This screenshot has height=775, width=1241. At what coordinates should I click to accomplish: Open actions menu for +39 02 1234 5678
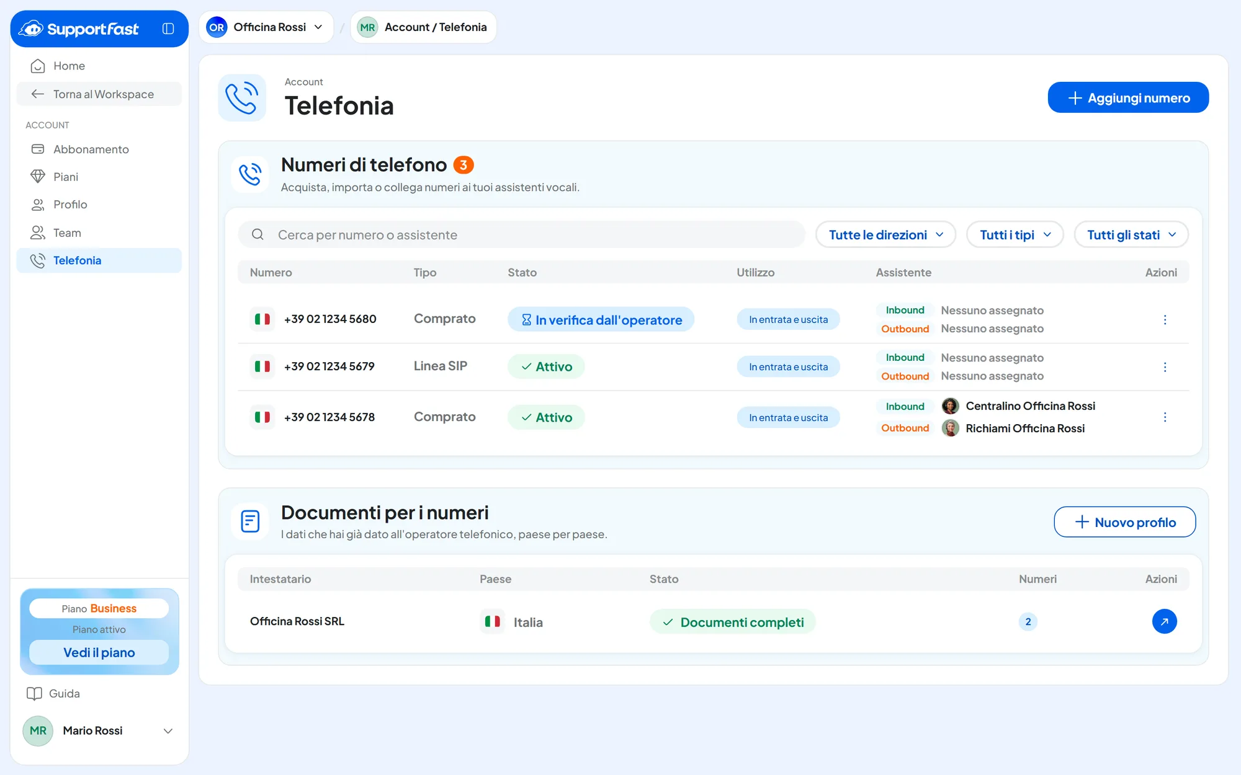1165,417
